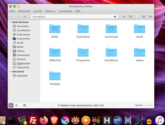Open the Datei menu
The width and height of the screenshot is (165, 125).
coord(12,11)
